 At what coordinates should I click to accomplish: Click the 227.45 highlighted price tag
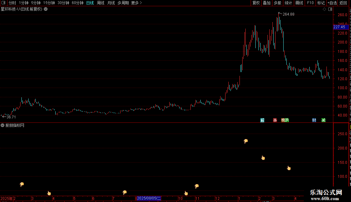[x=340, y=27]
